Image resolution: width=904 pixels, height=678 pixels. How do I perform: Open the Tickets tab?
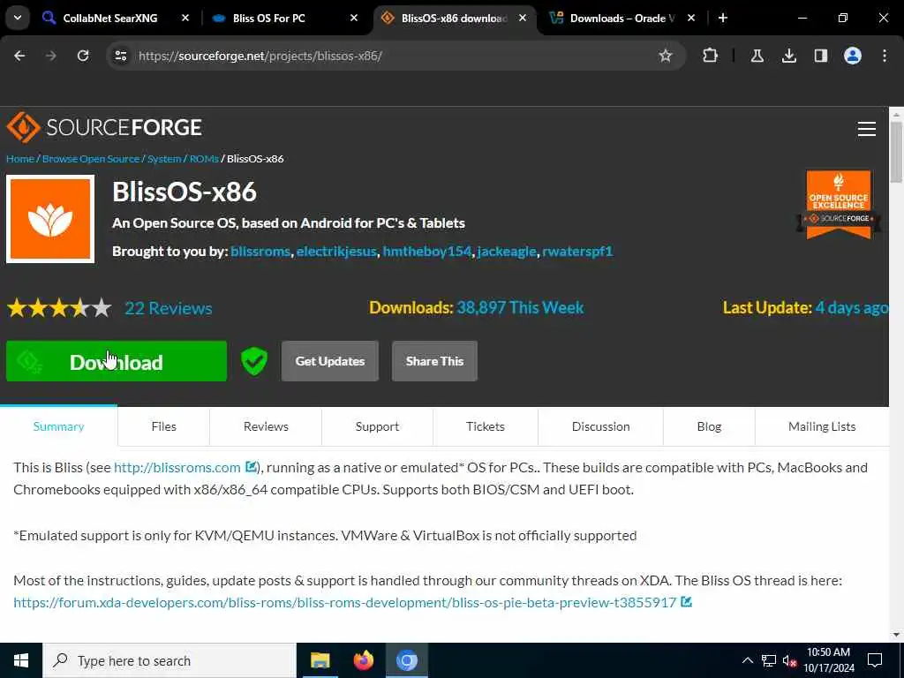point(486,426)
